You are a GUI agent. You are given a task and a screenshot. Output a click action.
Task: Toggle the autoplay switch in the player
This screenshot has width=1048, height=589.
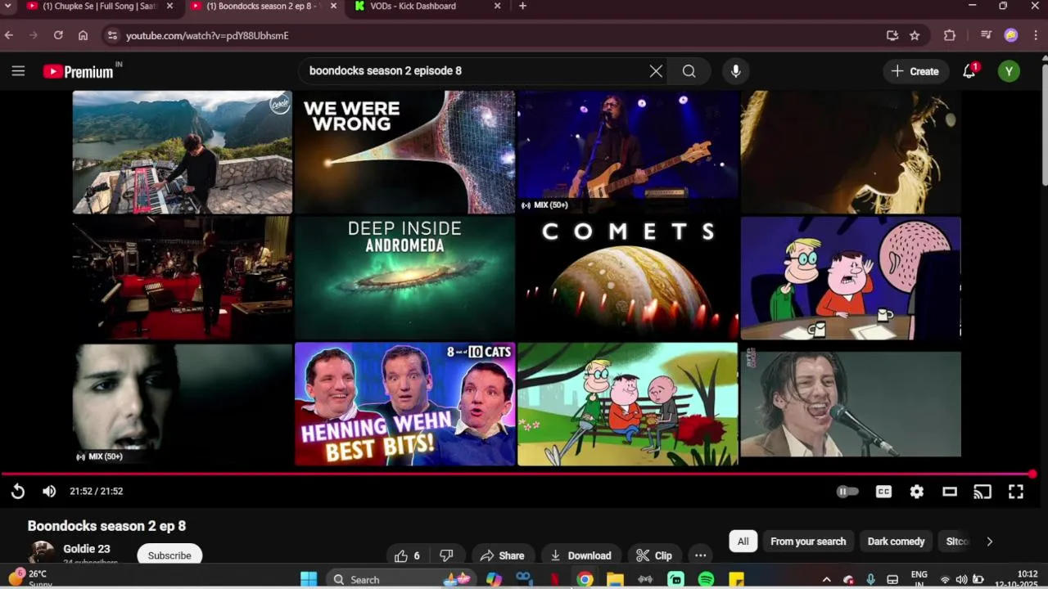click(x=847, y=492)
